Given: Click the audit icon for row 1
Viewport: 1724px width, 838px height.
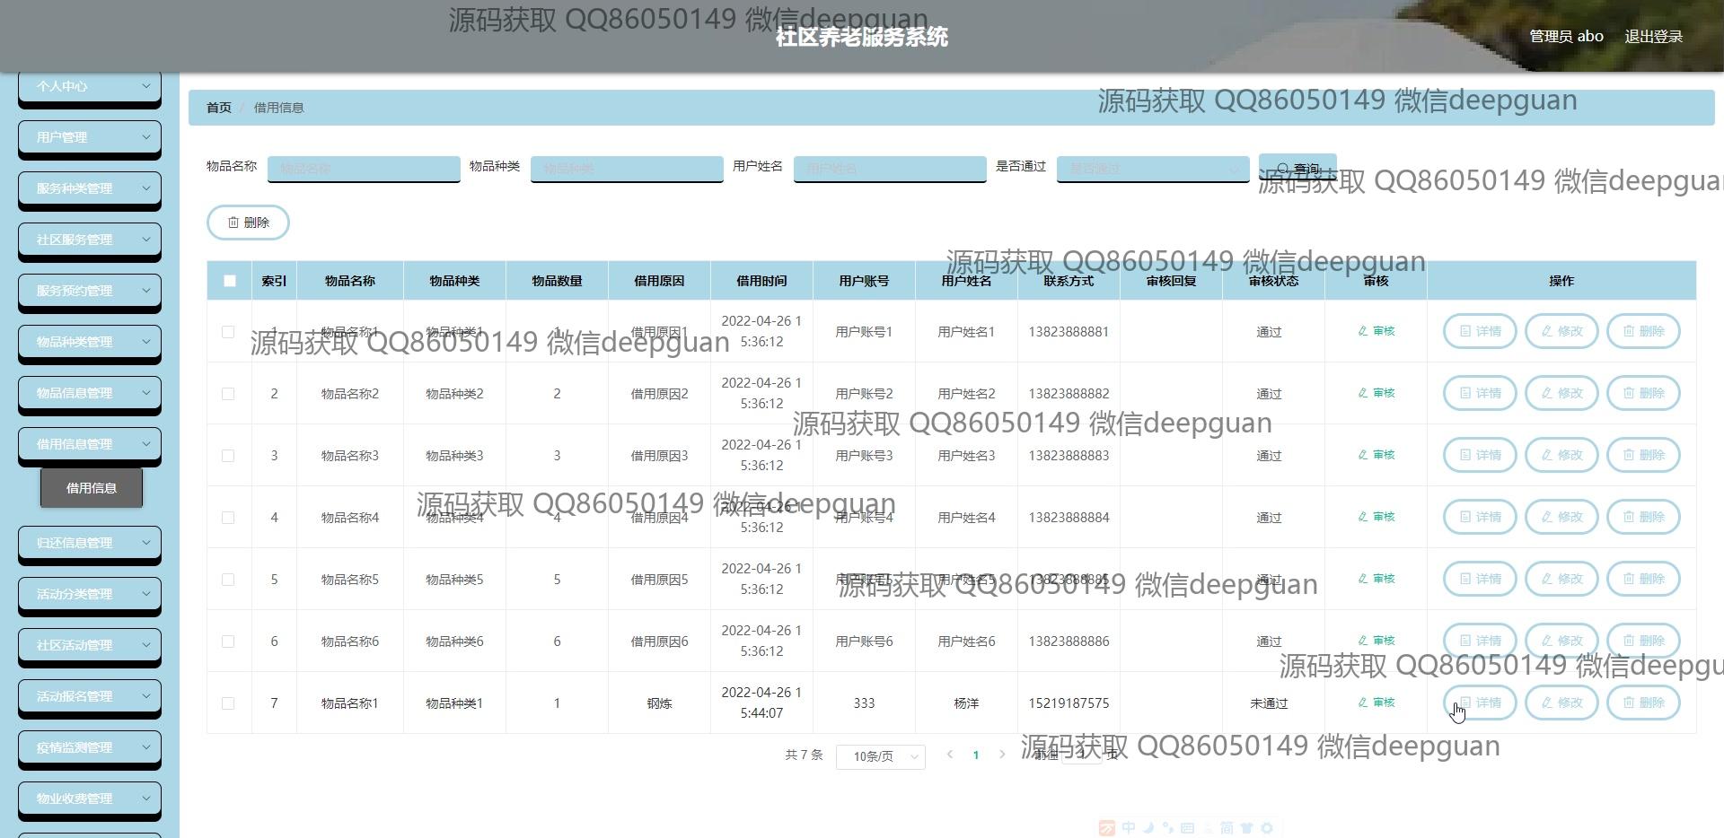Looking at the screenshot, I should tap(1376, 331).
